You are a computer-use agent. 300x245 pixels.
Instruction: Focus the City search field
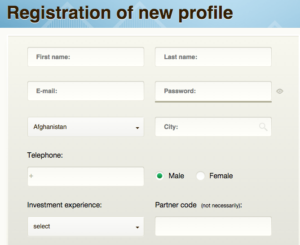tap(213, 127)
